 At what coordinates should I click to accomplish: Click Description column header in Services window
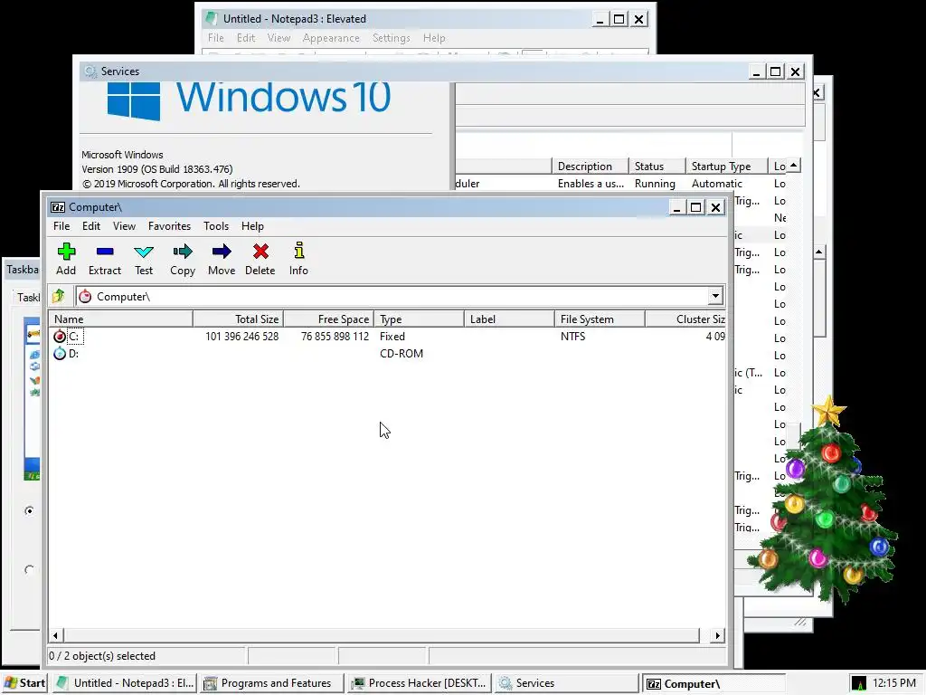pos(590,167)
